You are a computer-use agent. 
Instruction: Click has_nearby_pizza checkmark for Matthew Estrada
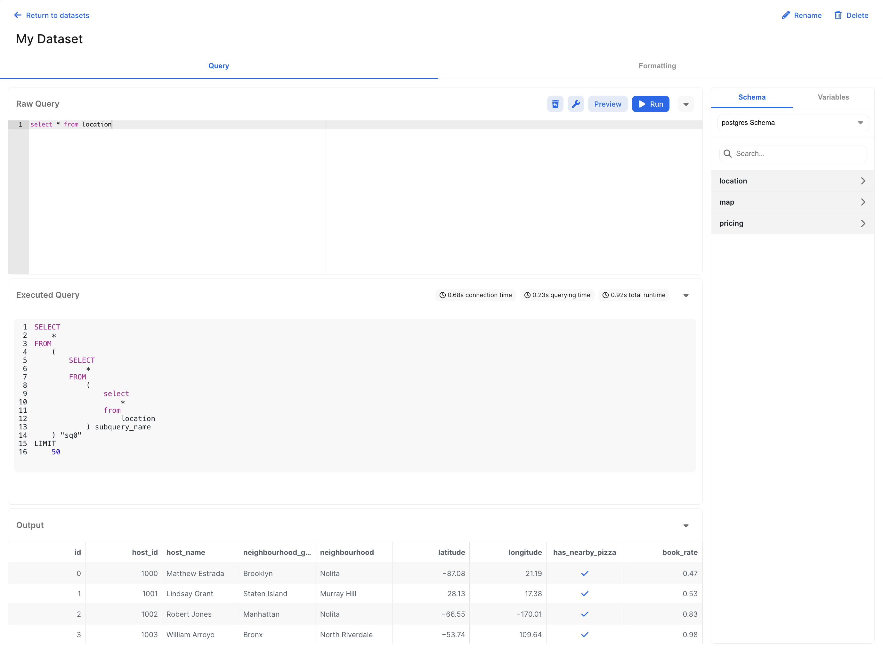click(585, 573)
